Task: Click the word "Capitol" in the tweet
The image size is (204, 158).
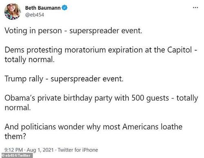Action: pos(180,50)
